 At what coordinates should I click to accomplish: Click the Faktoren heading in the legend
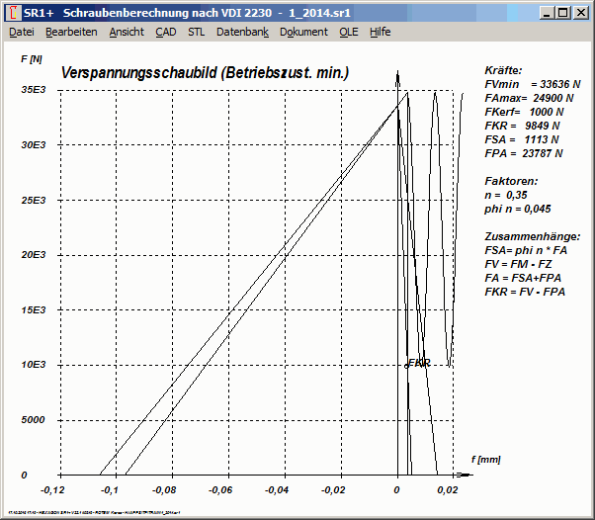coord(512,183)
